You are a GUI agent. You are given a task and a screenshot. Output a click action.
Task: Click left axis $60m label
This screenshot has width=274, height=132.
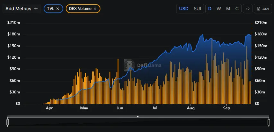tap(15, 81)
